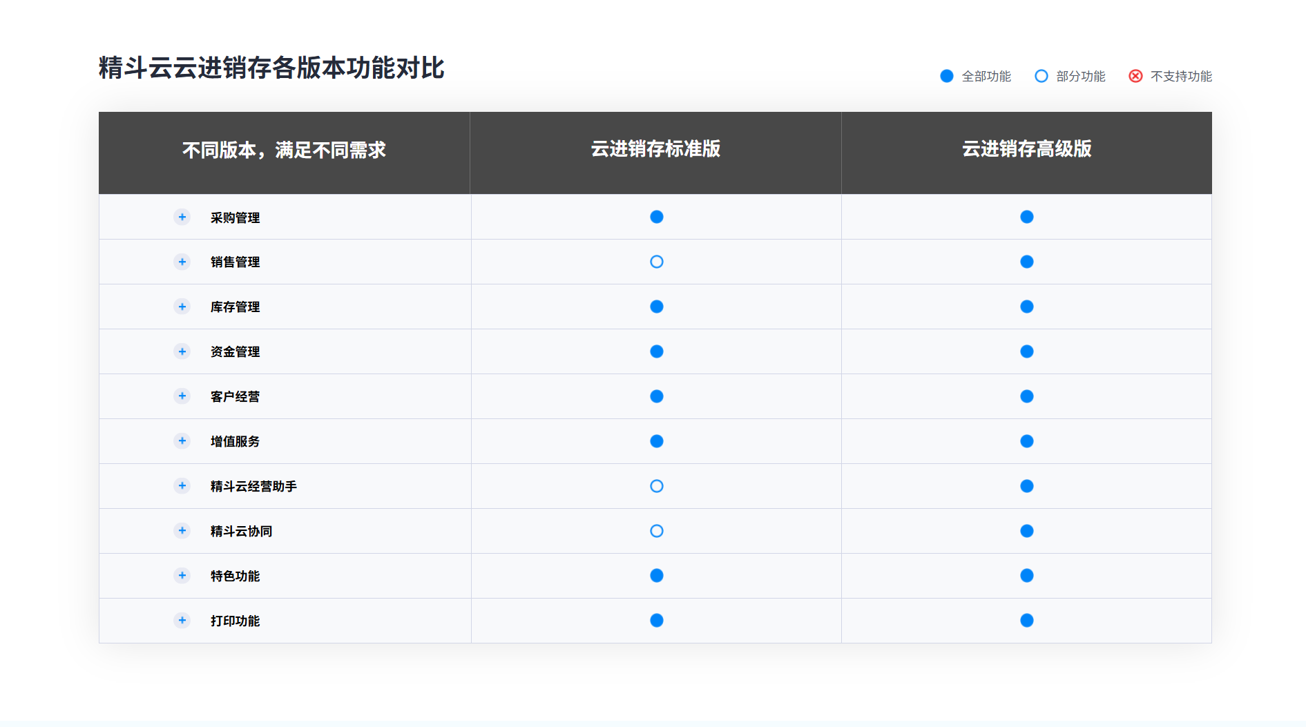Viewport: 1306px width, 727px height.
Task: Click the 精斗云经营助手 row label
Action: (x=253, y=486)
